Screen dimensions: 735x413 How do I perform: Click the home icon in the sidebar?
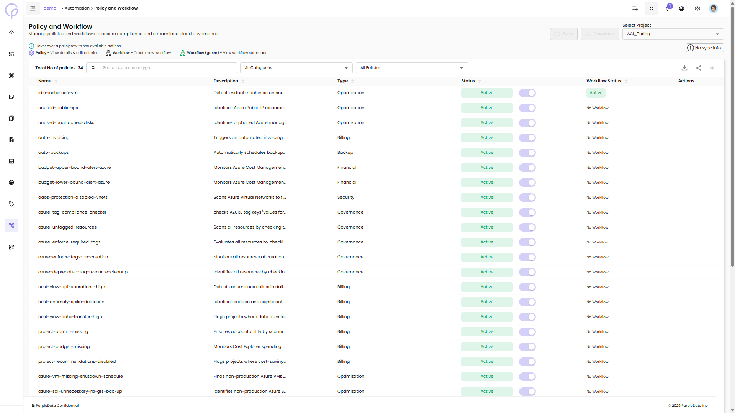coord(11,33)
